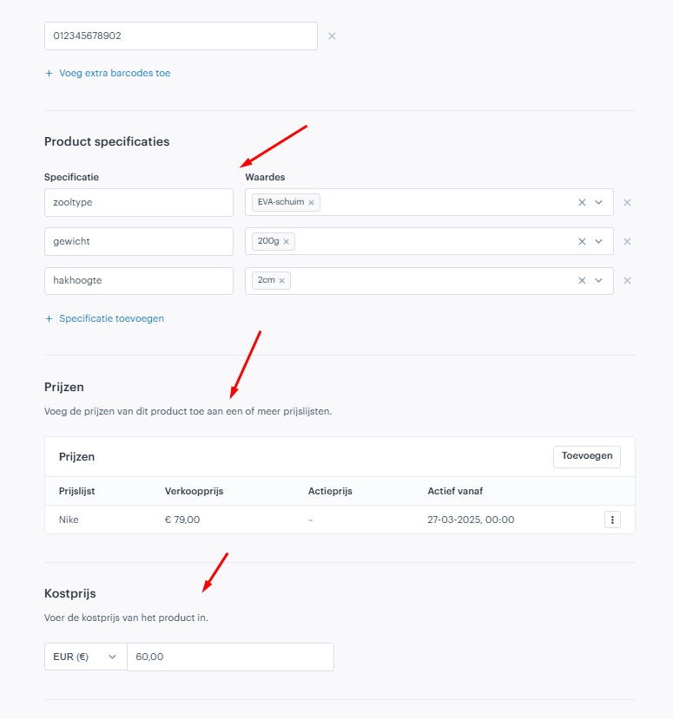
Task: Remove the 012345678902 barcode entry
Action: click(332, 36)
